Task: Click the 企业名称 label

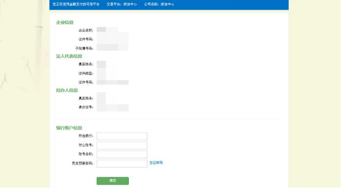Action: tap(86, 30)
